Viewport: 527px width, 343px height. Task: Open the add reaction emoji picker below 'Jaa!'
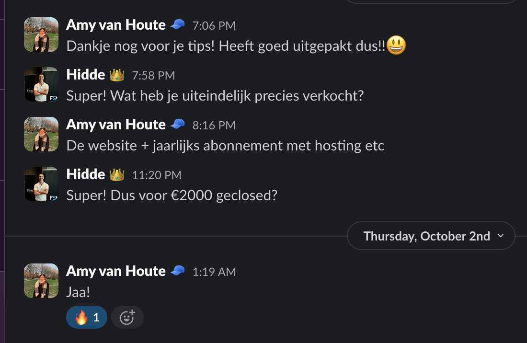127,317
